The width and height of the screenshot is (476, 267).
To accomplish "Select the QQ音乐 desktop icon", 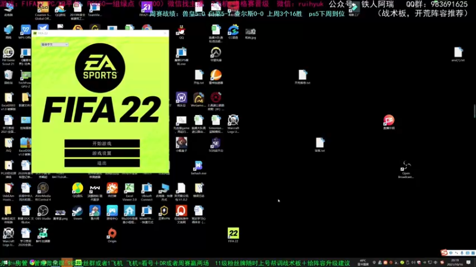I will [77, 189].
